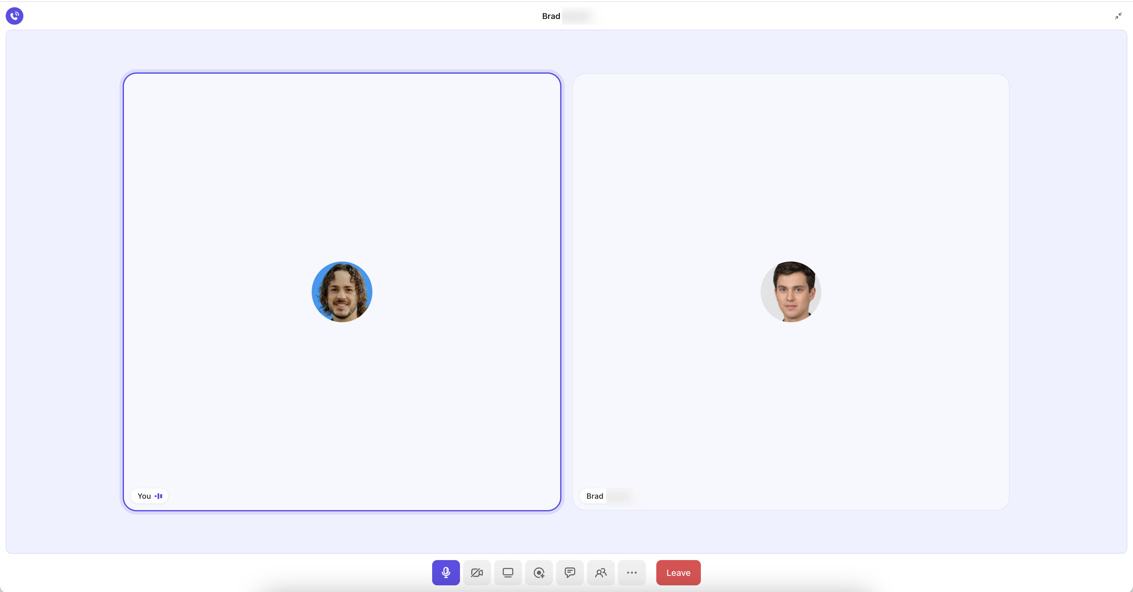1133x592 pixels.
Task: Click the voice activity waveform beside You
Action: pyautogui.click(x=159, y=496)
